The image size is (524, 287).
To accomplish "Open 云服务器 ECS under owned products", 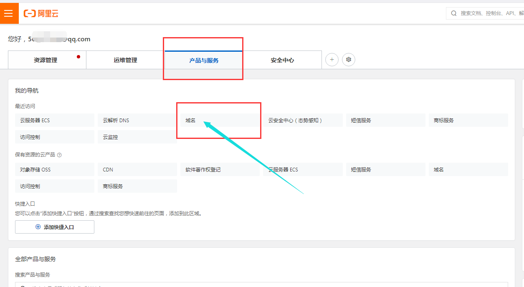I will tap(303, 169).
